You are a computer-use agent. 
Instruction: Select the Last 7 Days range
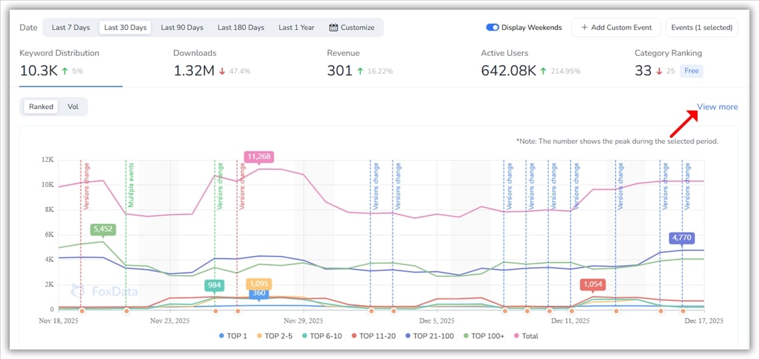71,27
